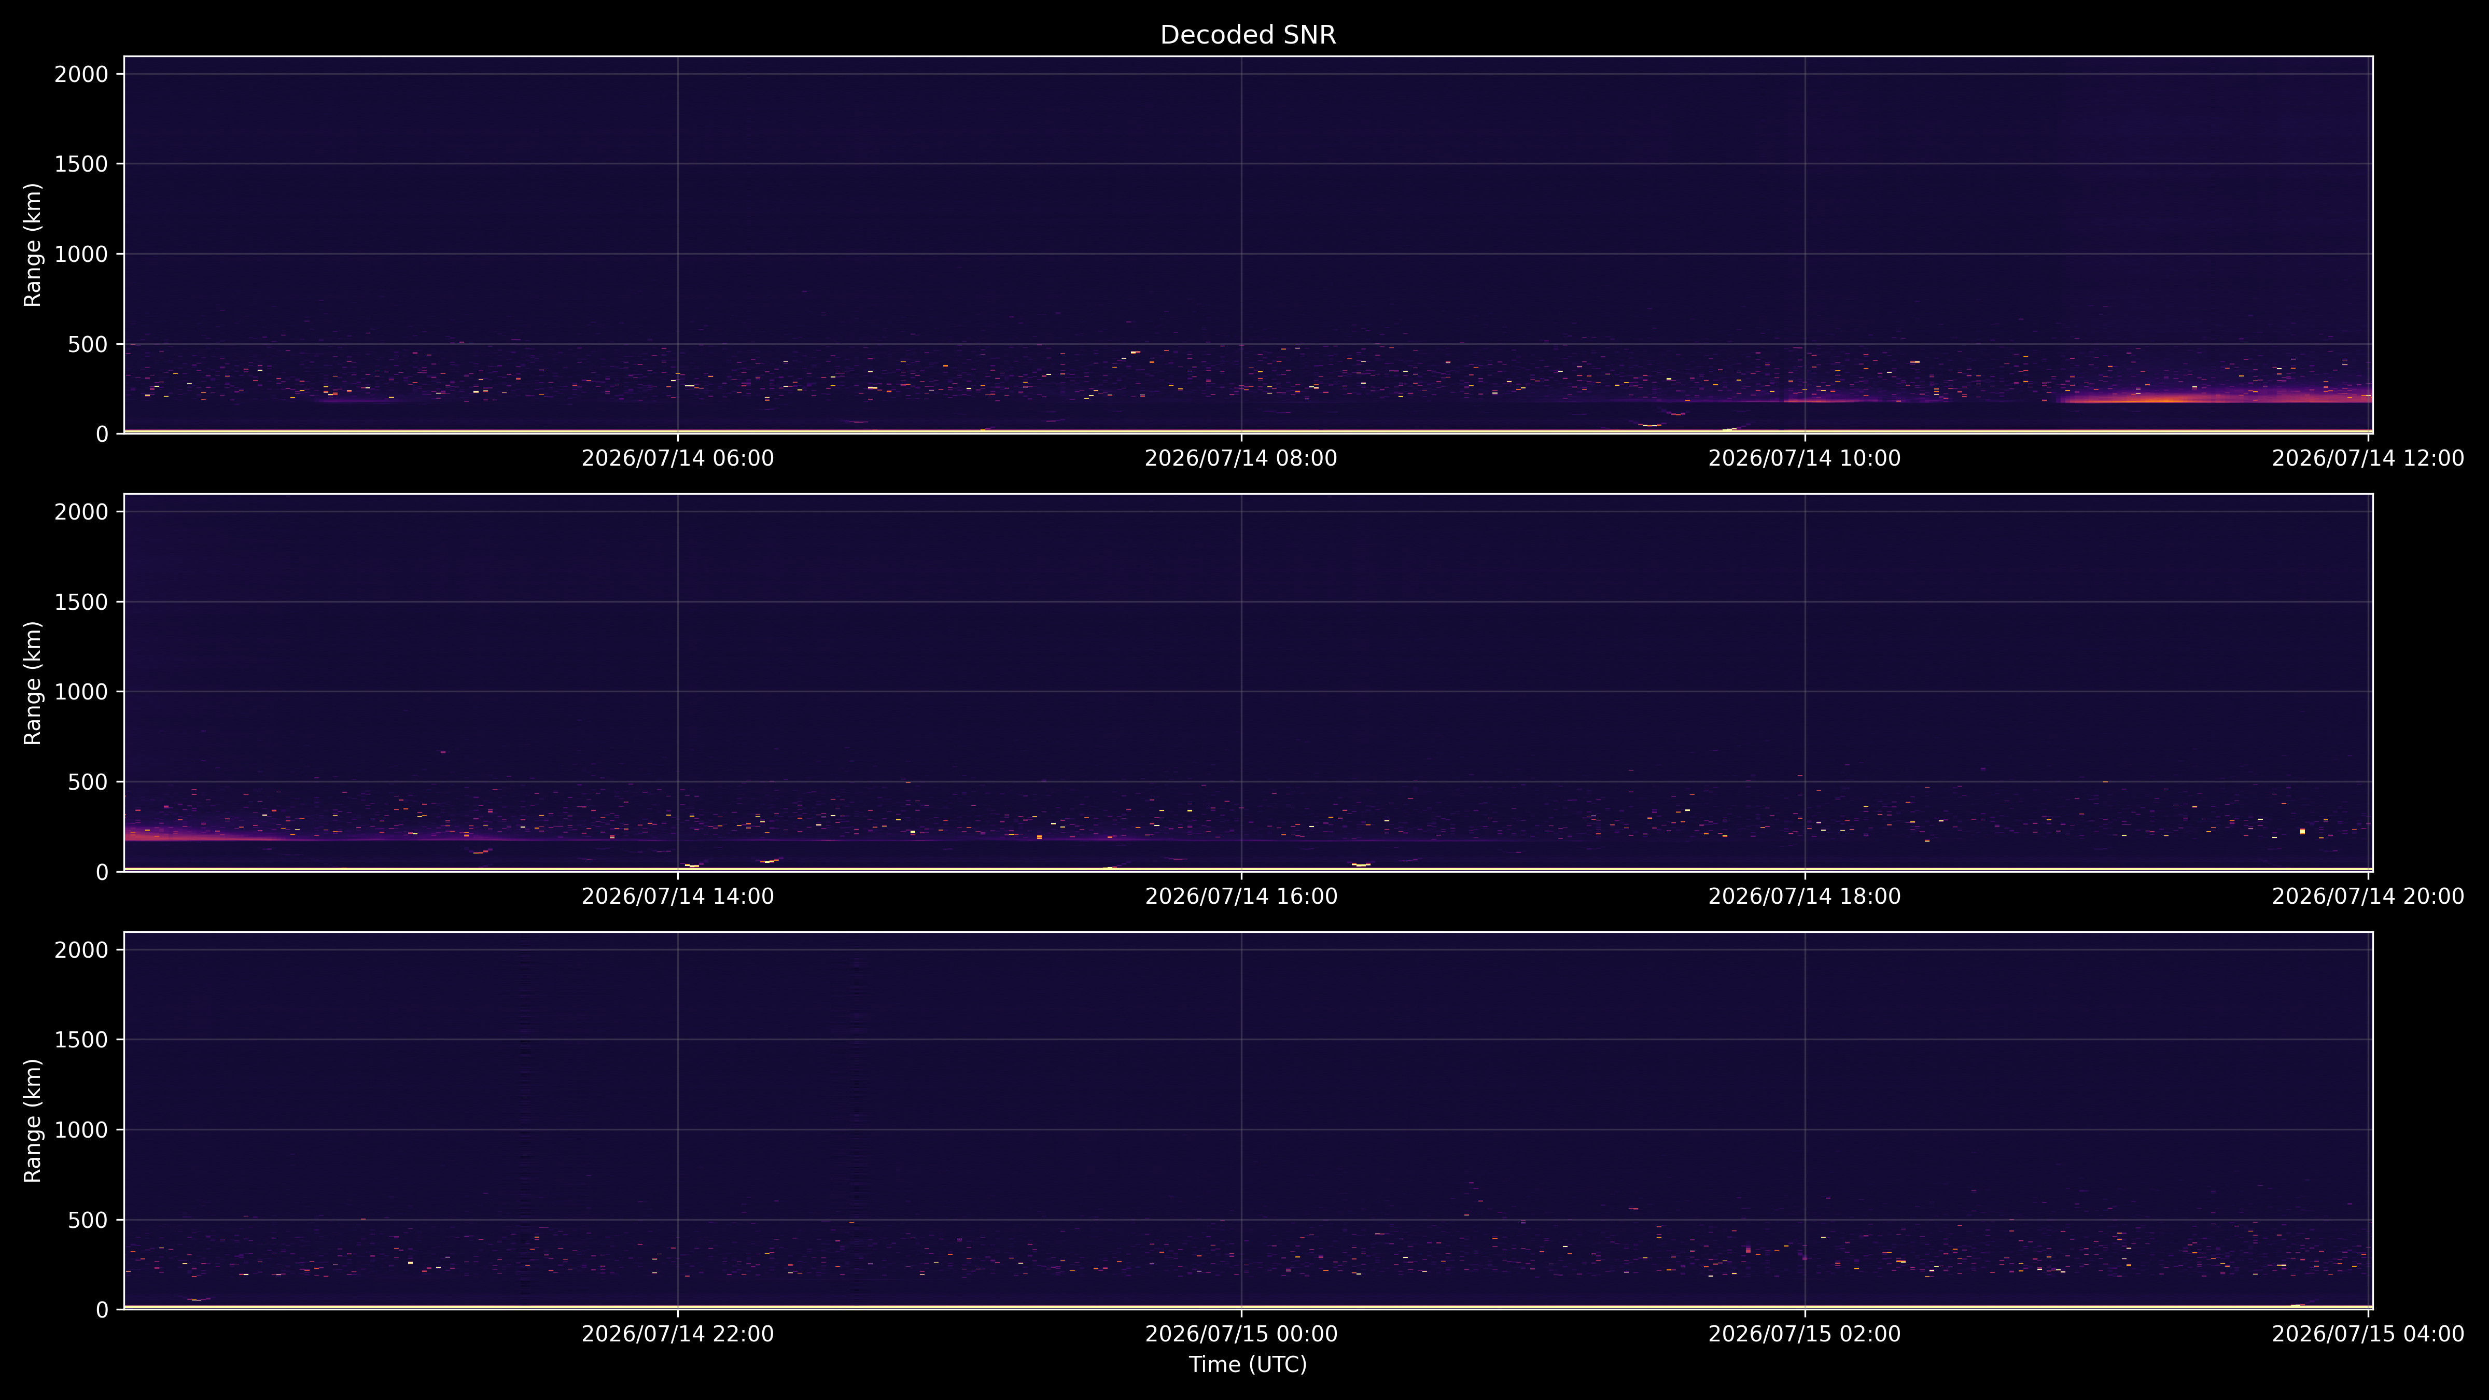2489x1400 pixels.
Task: Click the "Time (UTC)" x-axis label
Action: pyautogui.click(x=1248, y=1365)
